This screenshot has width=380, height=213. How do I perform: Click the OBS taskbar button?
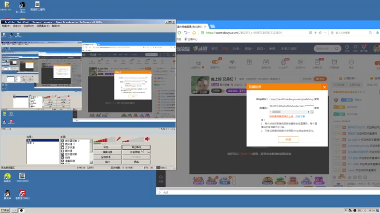[21, 210]
